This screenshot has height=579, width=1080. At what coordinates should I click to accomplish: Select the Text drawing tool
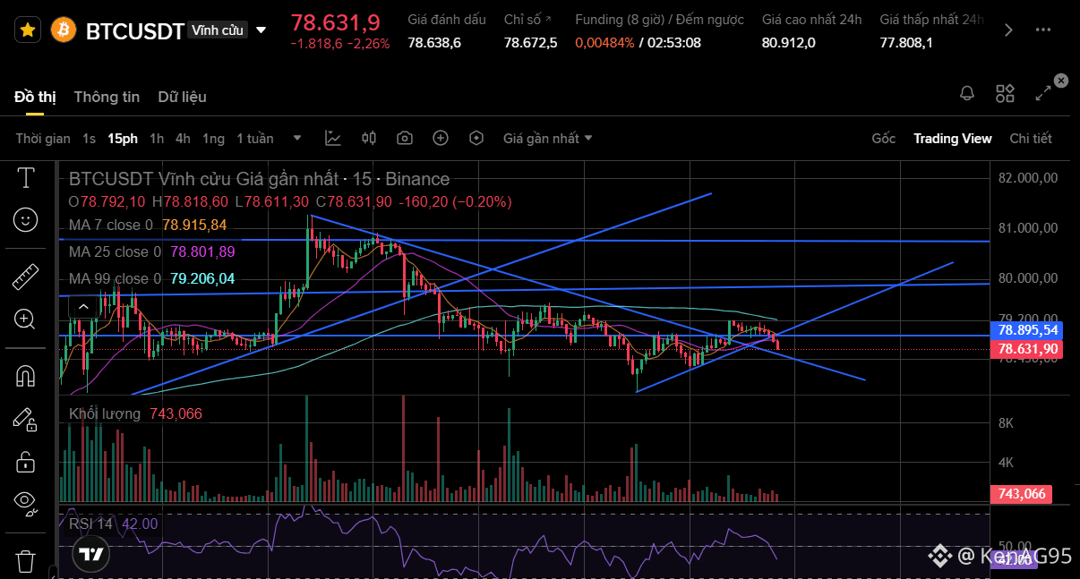point(26,177)
